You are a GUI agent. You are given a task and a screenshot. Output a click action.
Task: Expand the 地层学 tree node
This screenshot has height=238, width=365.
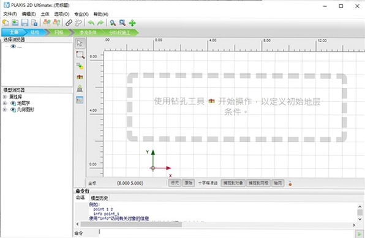(4, 103)
